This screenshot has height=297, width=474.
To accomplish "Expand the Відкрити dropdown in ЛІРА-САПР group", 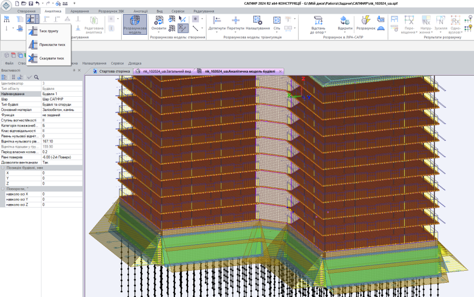I will [x=345, y=31].
